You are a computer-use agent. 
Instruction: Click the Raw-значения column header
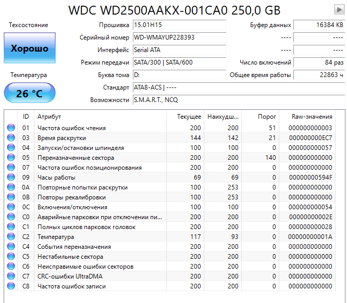pyautogui.click(x=307, y=117)
